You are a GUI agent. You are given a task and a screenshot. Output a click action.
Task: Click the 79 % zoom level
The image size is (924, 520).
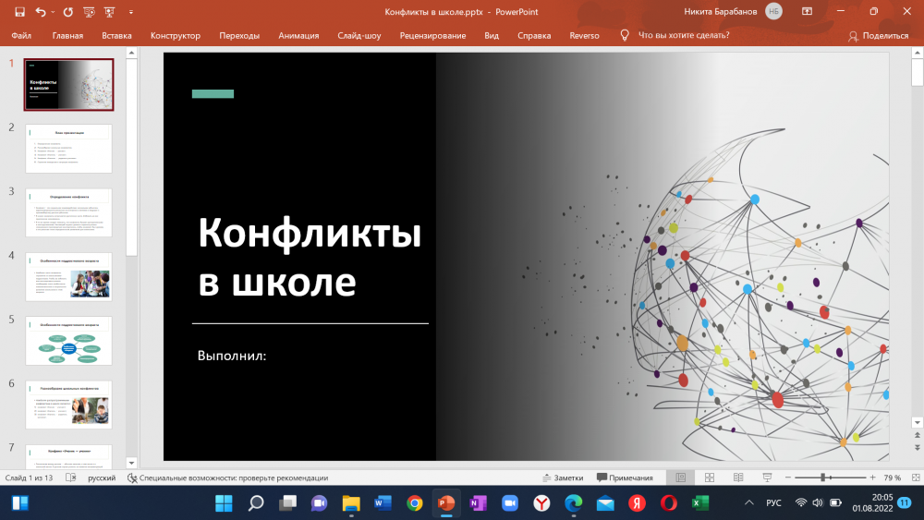click(893, 478)
